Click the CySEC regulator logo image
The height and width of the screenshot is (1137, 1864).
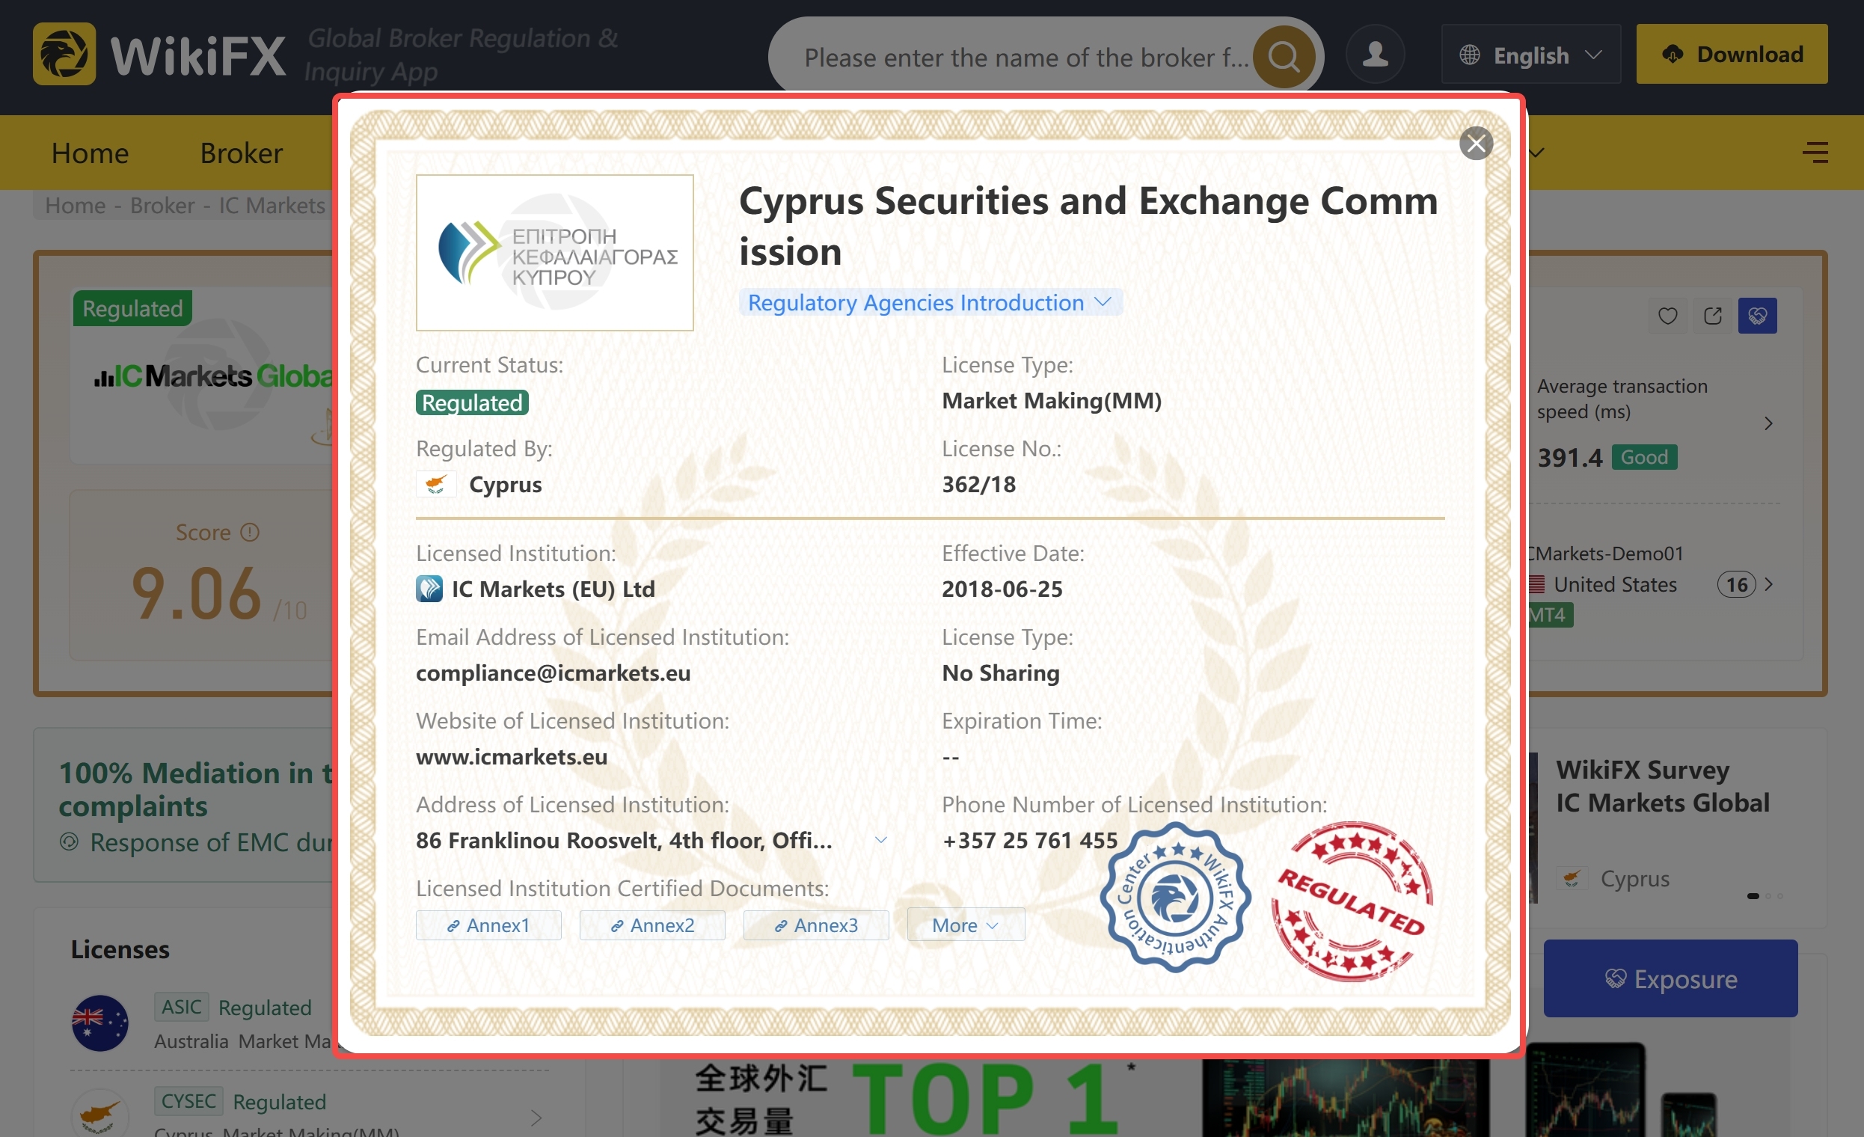click(554, 253)
